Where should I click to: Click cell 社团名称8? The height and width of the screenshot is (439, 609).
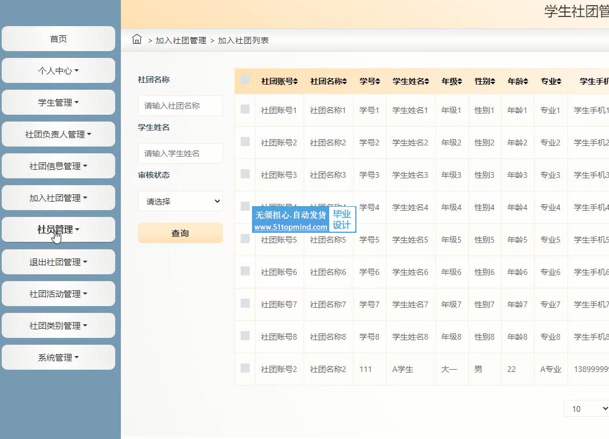(x=328, y=337)
